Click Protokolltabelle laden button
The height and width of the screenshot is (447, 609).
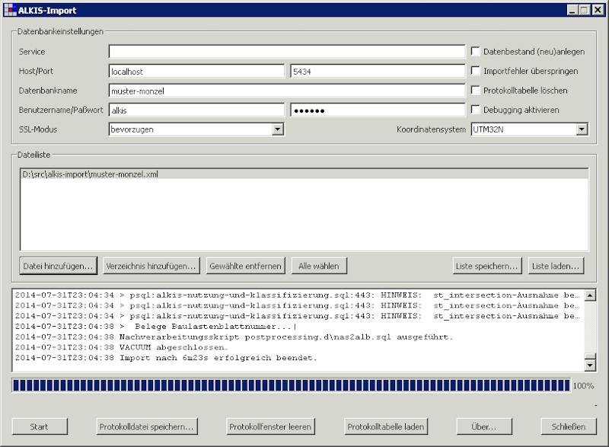386,426
